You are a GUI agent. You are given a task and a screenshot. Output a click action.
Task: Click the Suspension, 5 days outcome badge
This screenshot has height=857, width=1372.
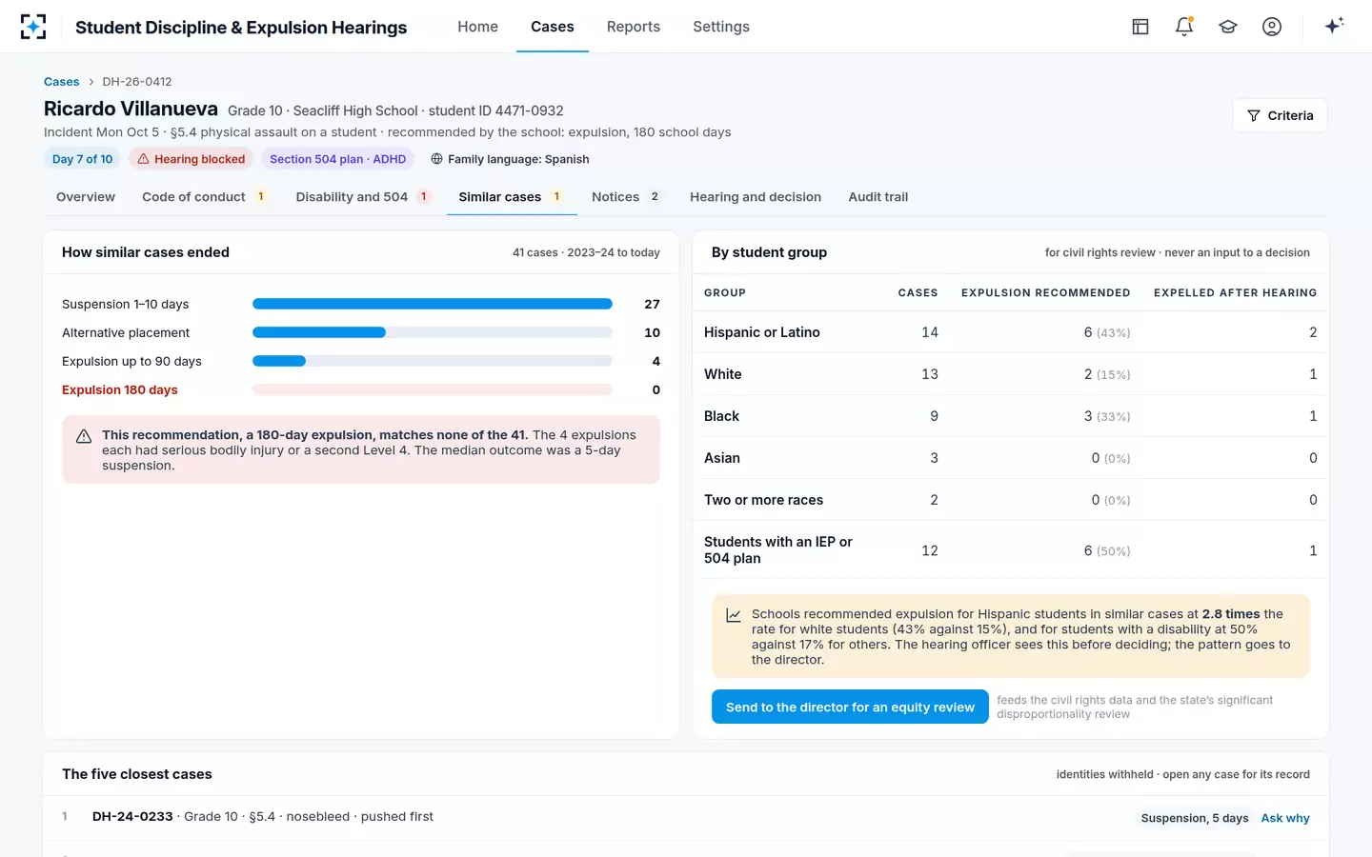point(1195,818)
